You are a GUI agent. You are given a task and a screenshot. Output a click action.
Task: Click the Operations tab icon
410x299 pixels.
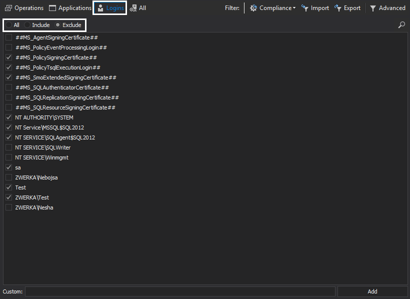(8, 8)
